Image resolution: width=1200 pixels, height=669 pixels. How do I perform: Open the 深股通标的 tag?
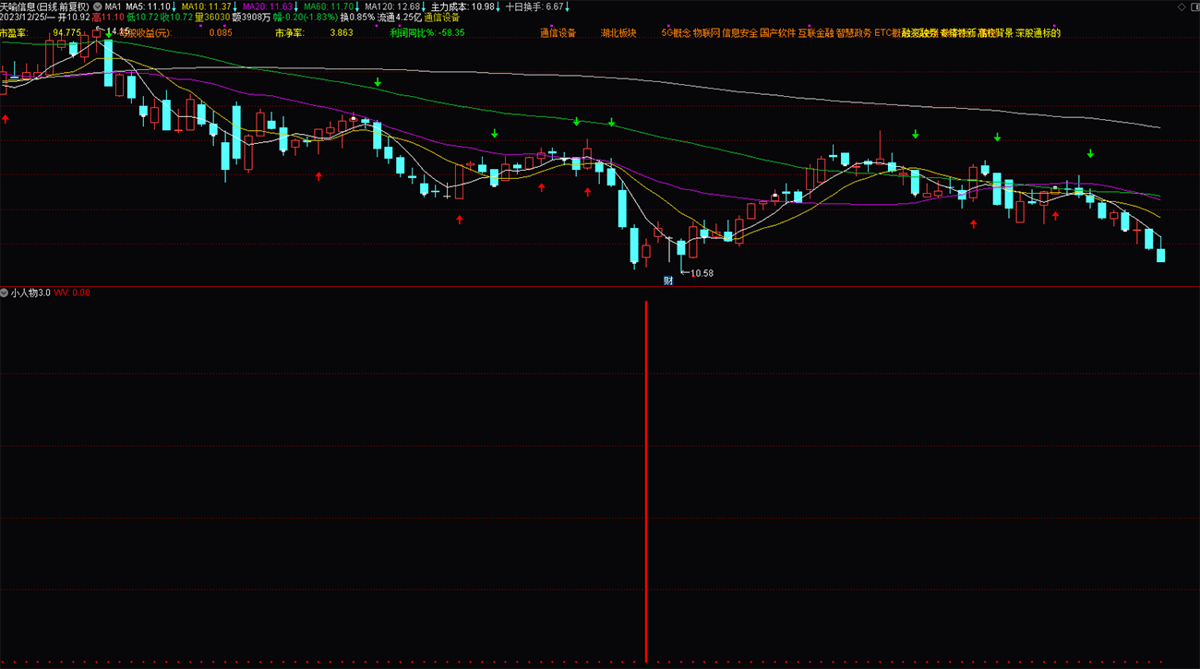[1038, 32]
